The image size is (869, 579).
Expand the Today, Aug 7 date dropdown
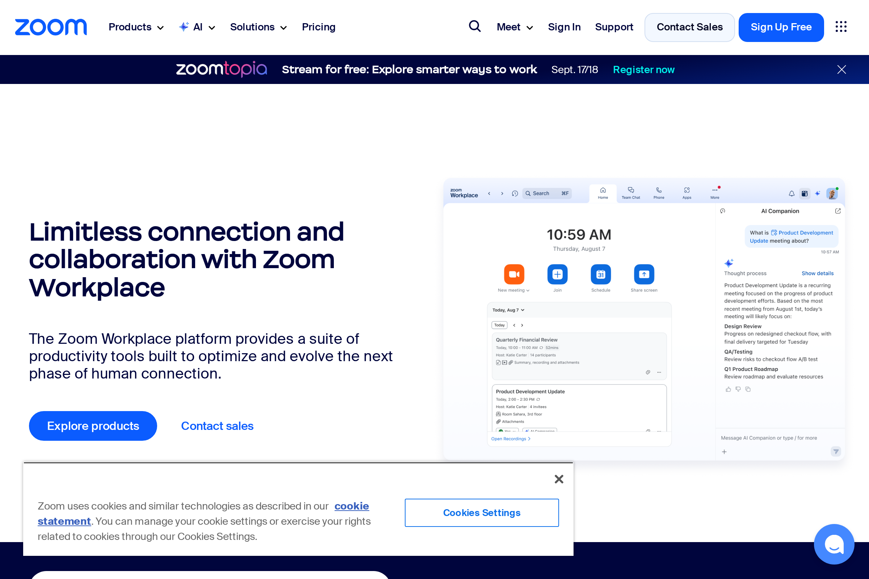(x=508, y=310)
